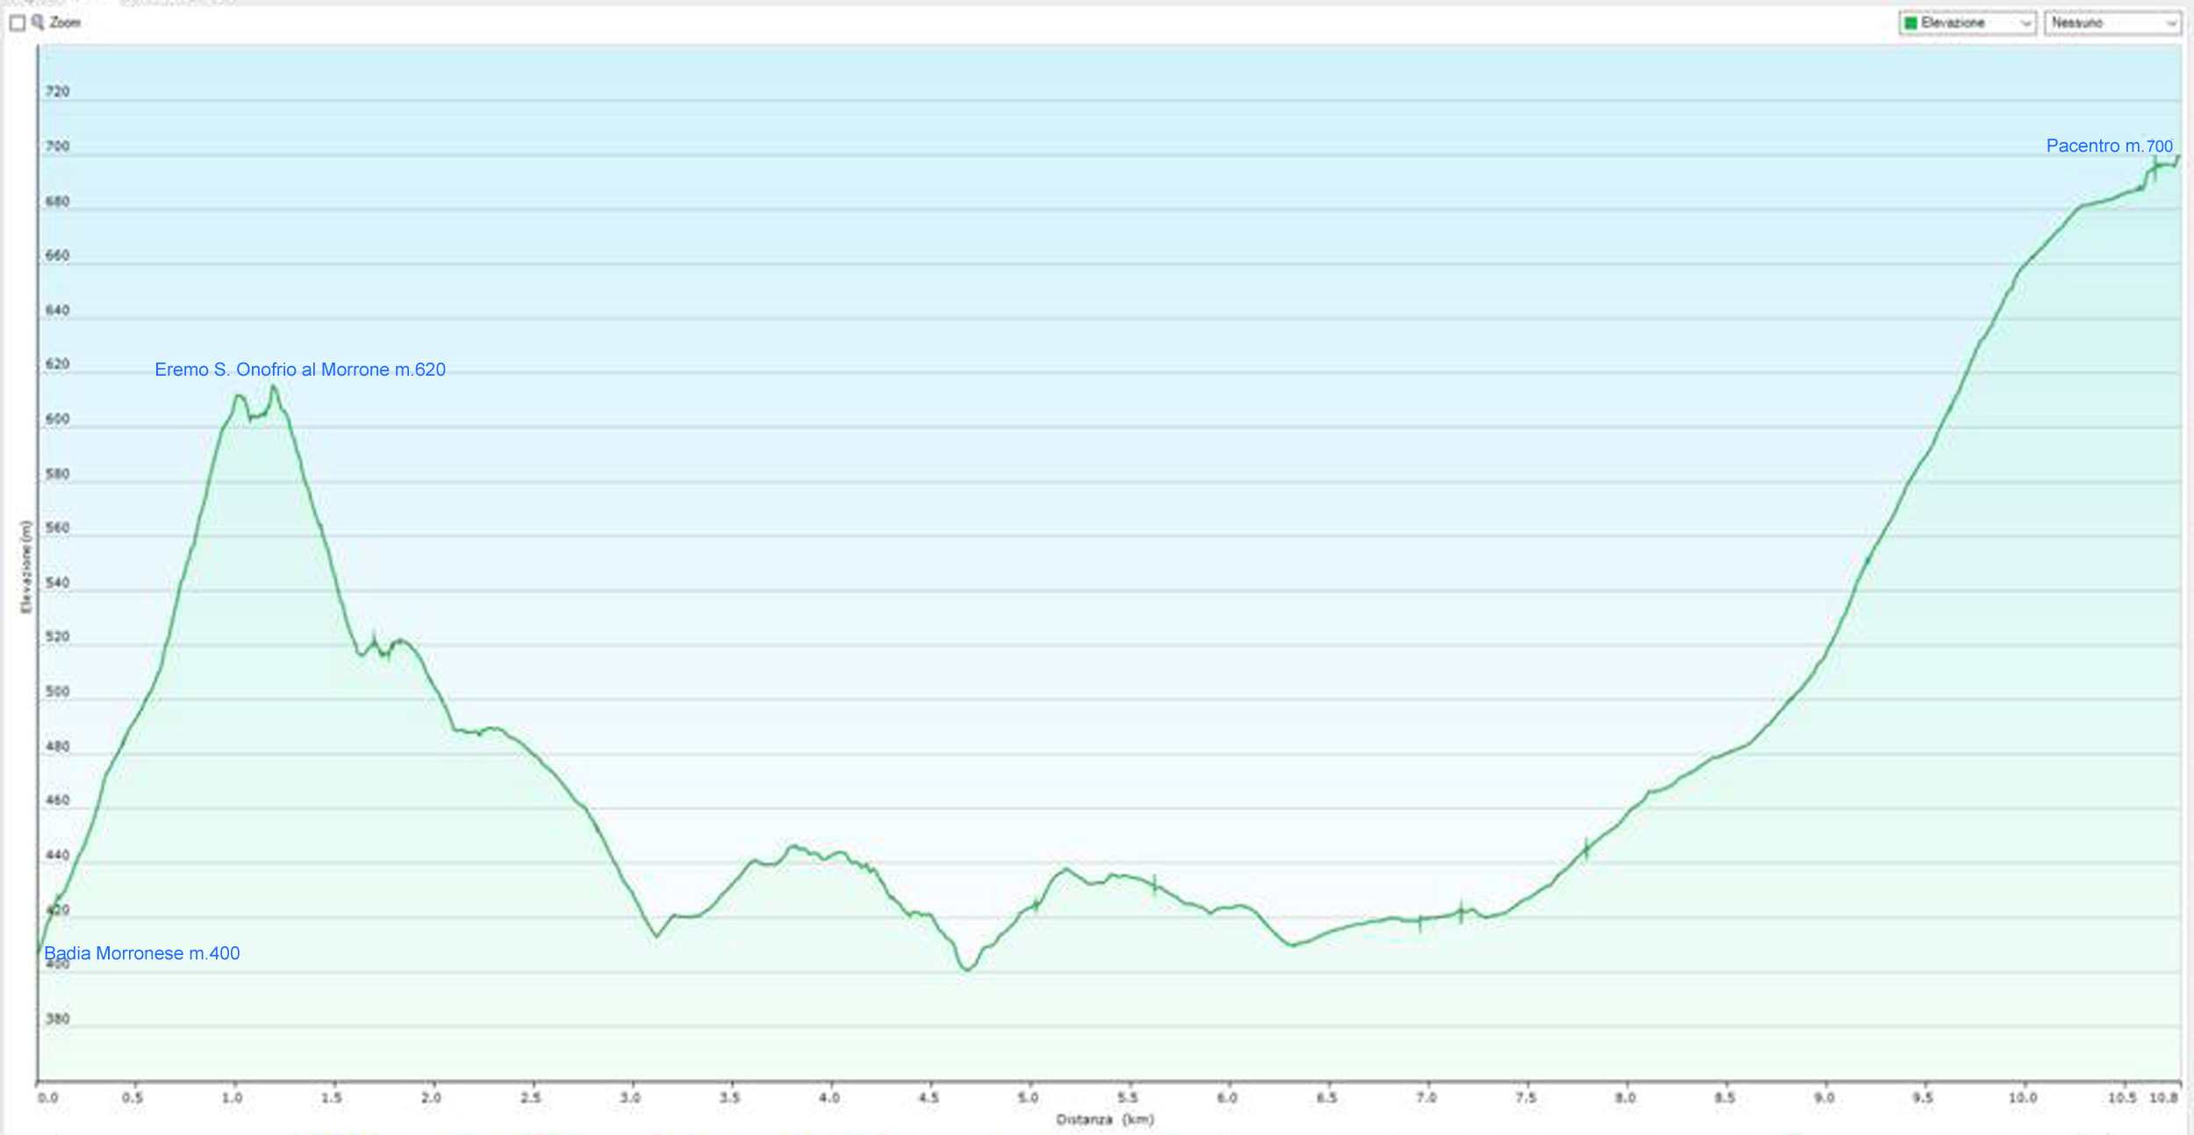Click the 0.0 km tick label

[x=47, y=1097]
